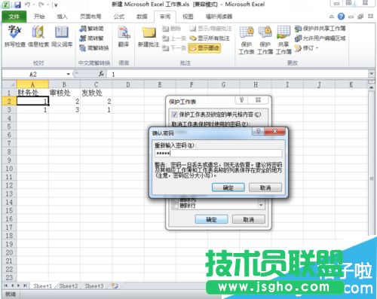
Task: Open Track Changes (修订) dropdown
Action: tap(307, 47)
